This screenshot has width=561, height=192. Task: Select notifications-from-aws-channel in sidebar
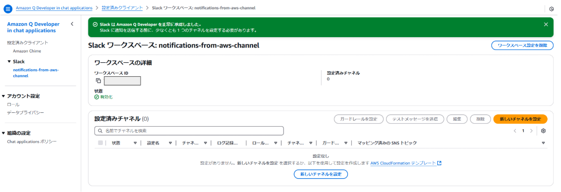click(x=36, y=73)
